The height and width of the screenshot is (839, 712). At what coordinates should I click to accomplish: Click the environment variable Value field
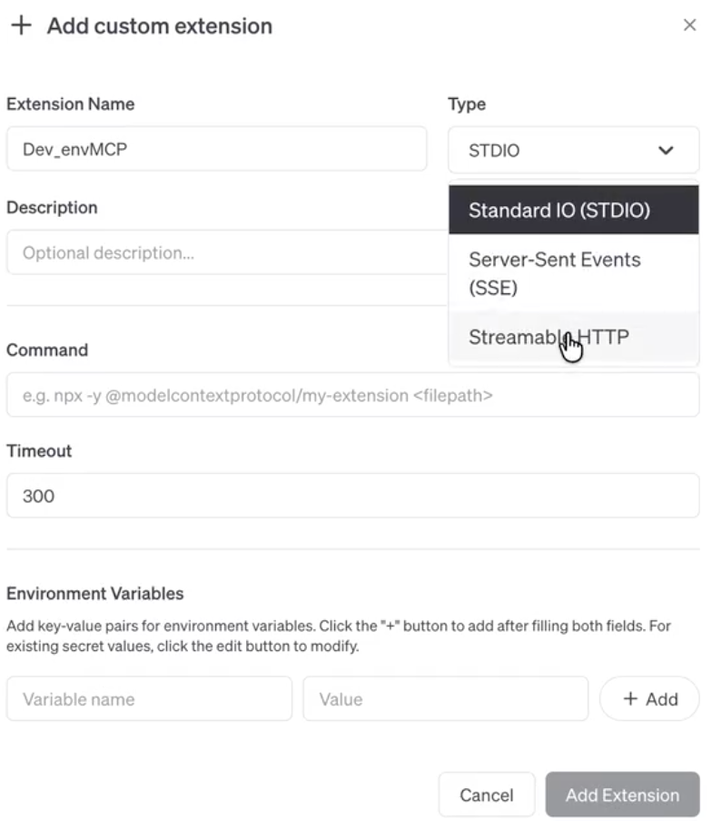tap(445, 699)
